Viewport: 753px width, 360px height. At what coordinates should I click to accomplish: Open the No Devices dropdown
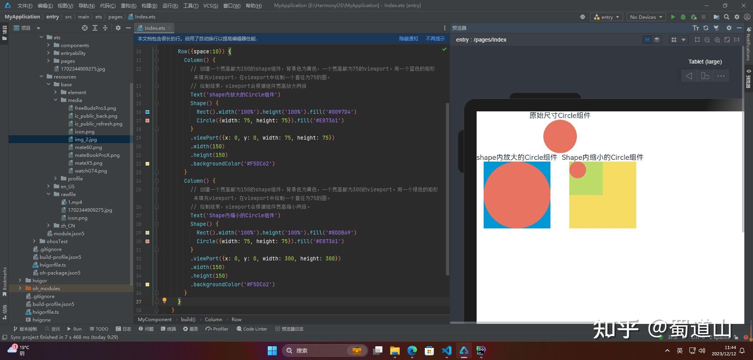click(x=646, y=17)
